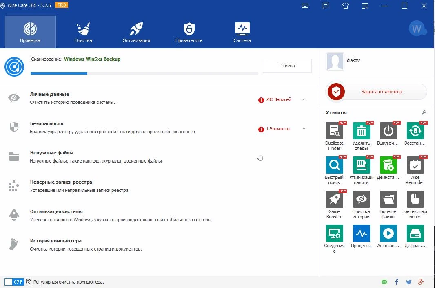Cancel the scan with Отмена button
Screen dimensions: 435x288
[x=287, y=66]
